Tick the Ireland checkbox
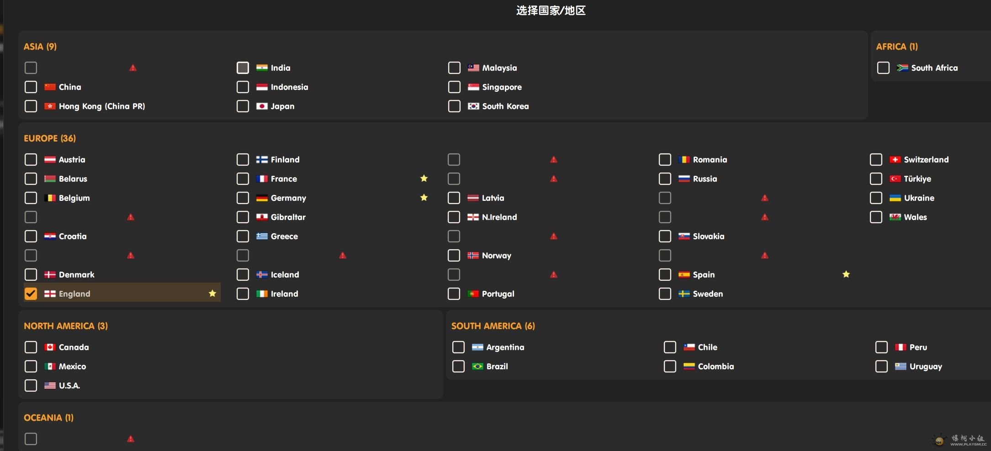 [x=243, y=294]
